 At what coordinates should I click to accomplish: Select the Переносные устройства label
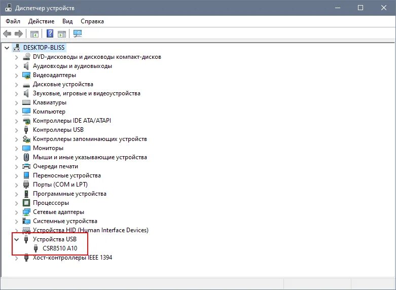point(67,175)
